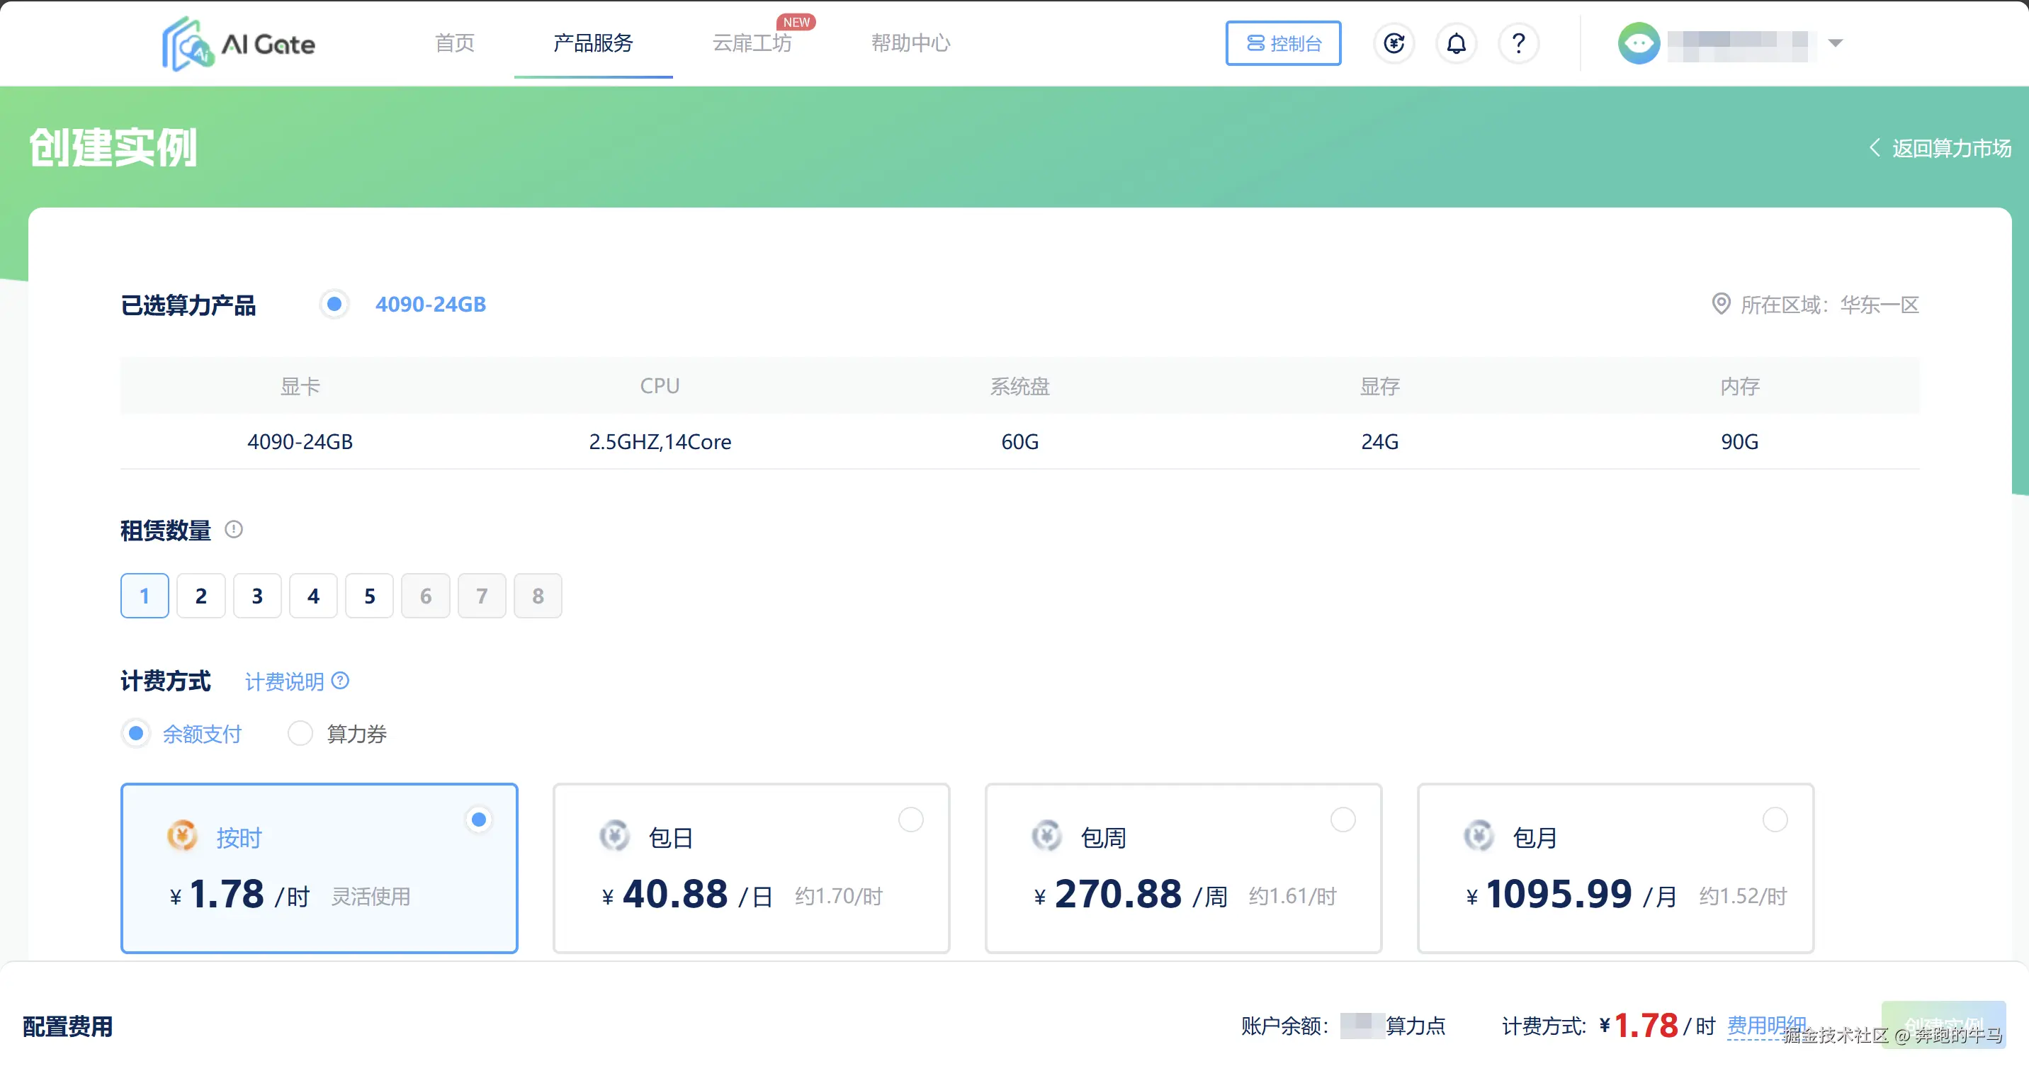Click the billing explanation question icon
The width and height of the screenshot is (2029, 1071).
(x=340, y=681)
